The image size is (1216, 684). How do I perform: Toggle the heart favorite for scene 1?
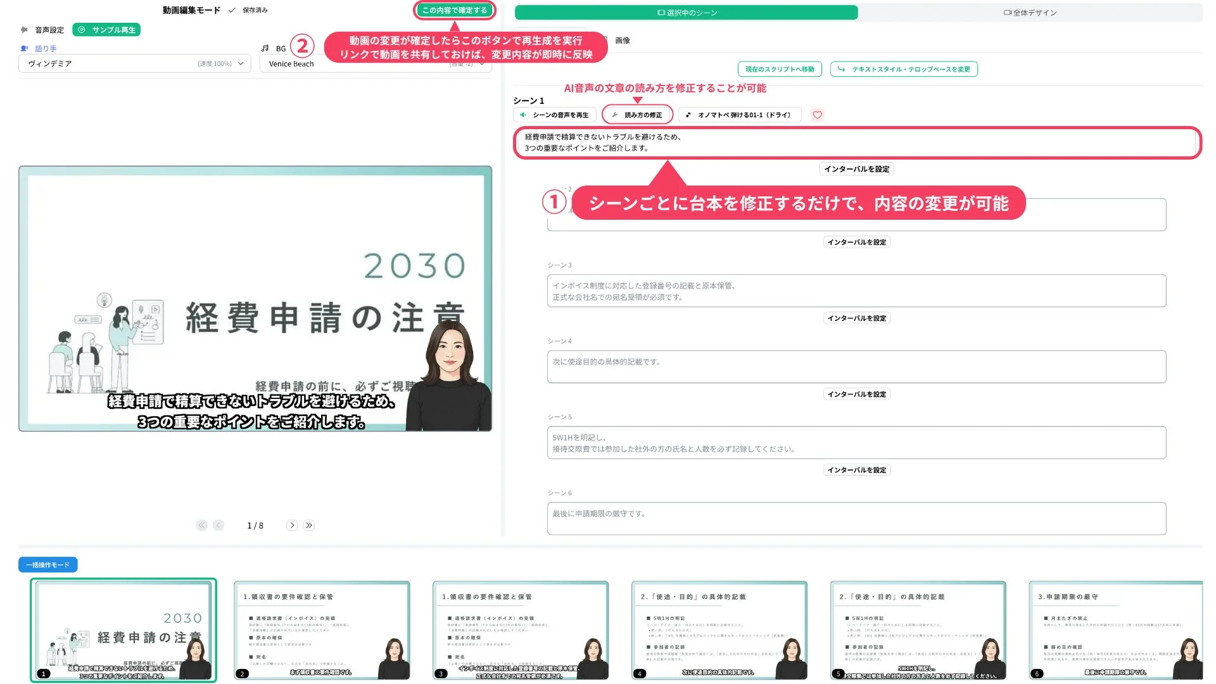pos(817,115)
